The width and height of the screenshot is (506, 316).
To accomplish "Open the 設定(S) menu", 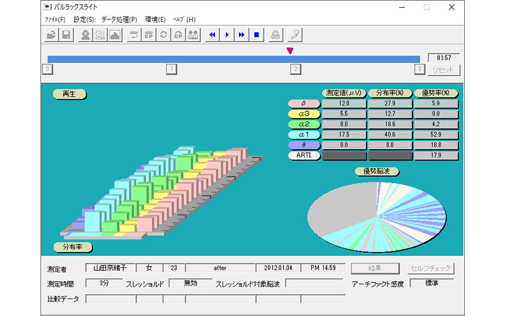I will pyautogui.click(x=83, y=20).
